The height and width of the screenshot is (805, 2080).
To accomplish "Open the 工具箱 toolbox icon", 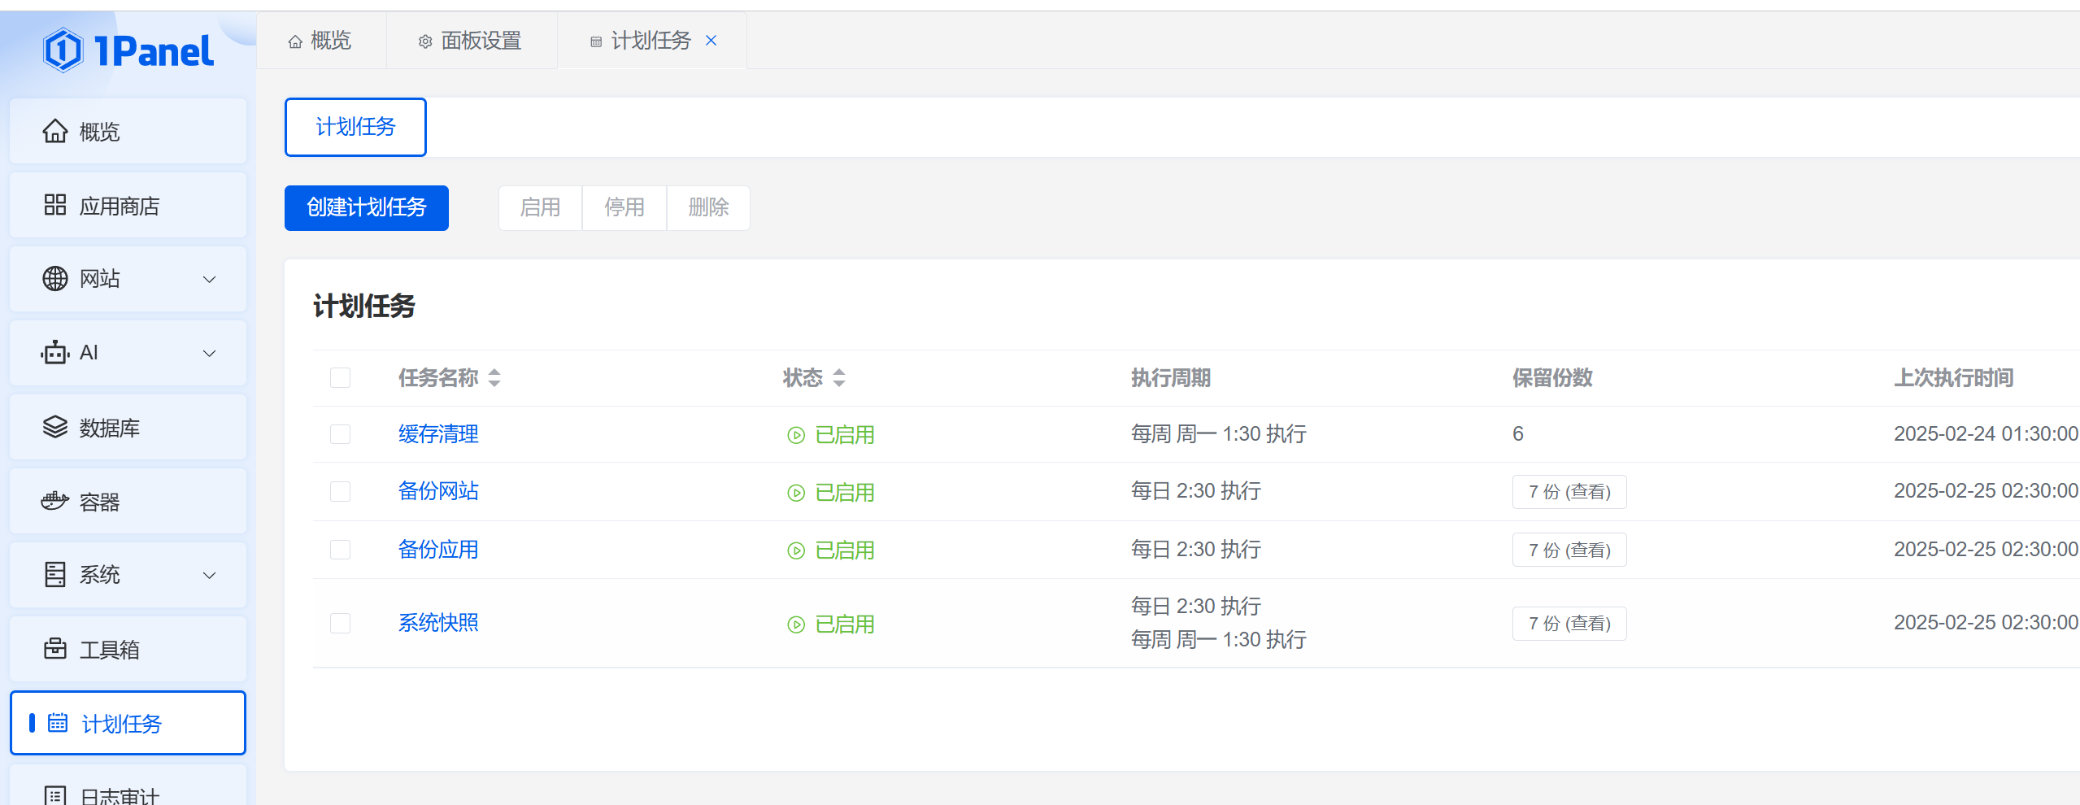I will tap(54, 649).
